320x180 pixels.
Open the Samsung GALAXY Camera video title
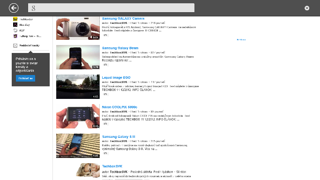(x=123, y=19)
